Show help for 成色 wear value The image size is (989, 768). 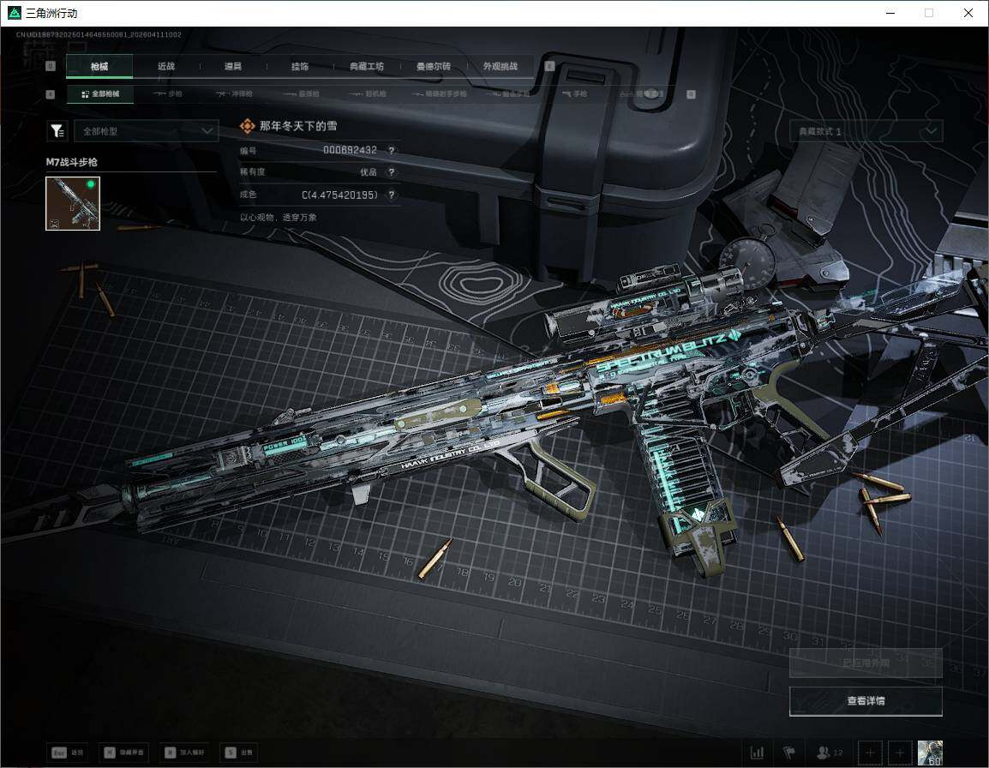click(392, 195)
